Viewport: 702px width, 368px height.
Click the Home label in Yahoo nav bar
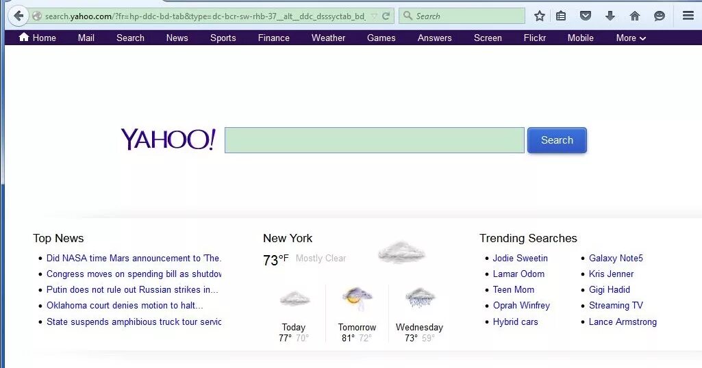point(45,38)
